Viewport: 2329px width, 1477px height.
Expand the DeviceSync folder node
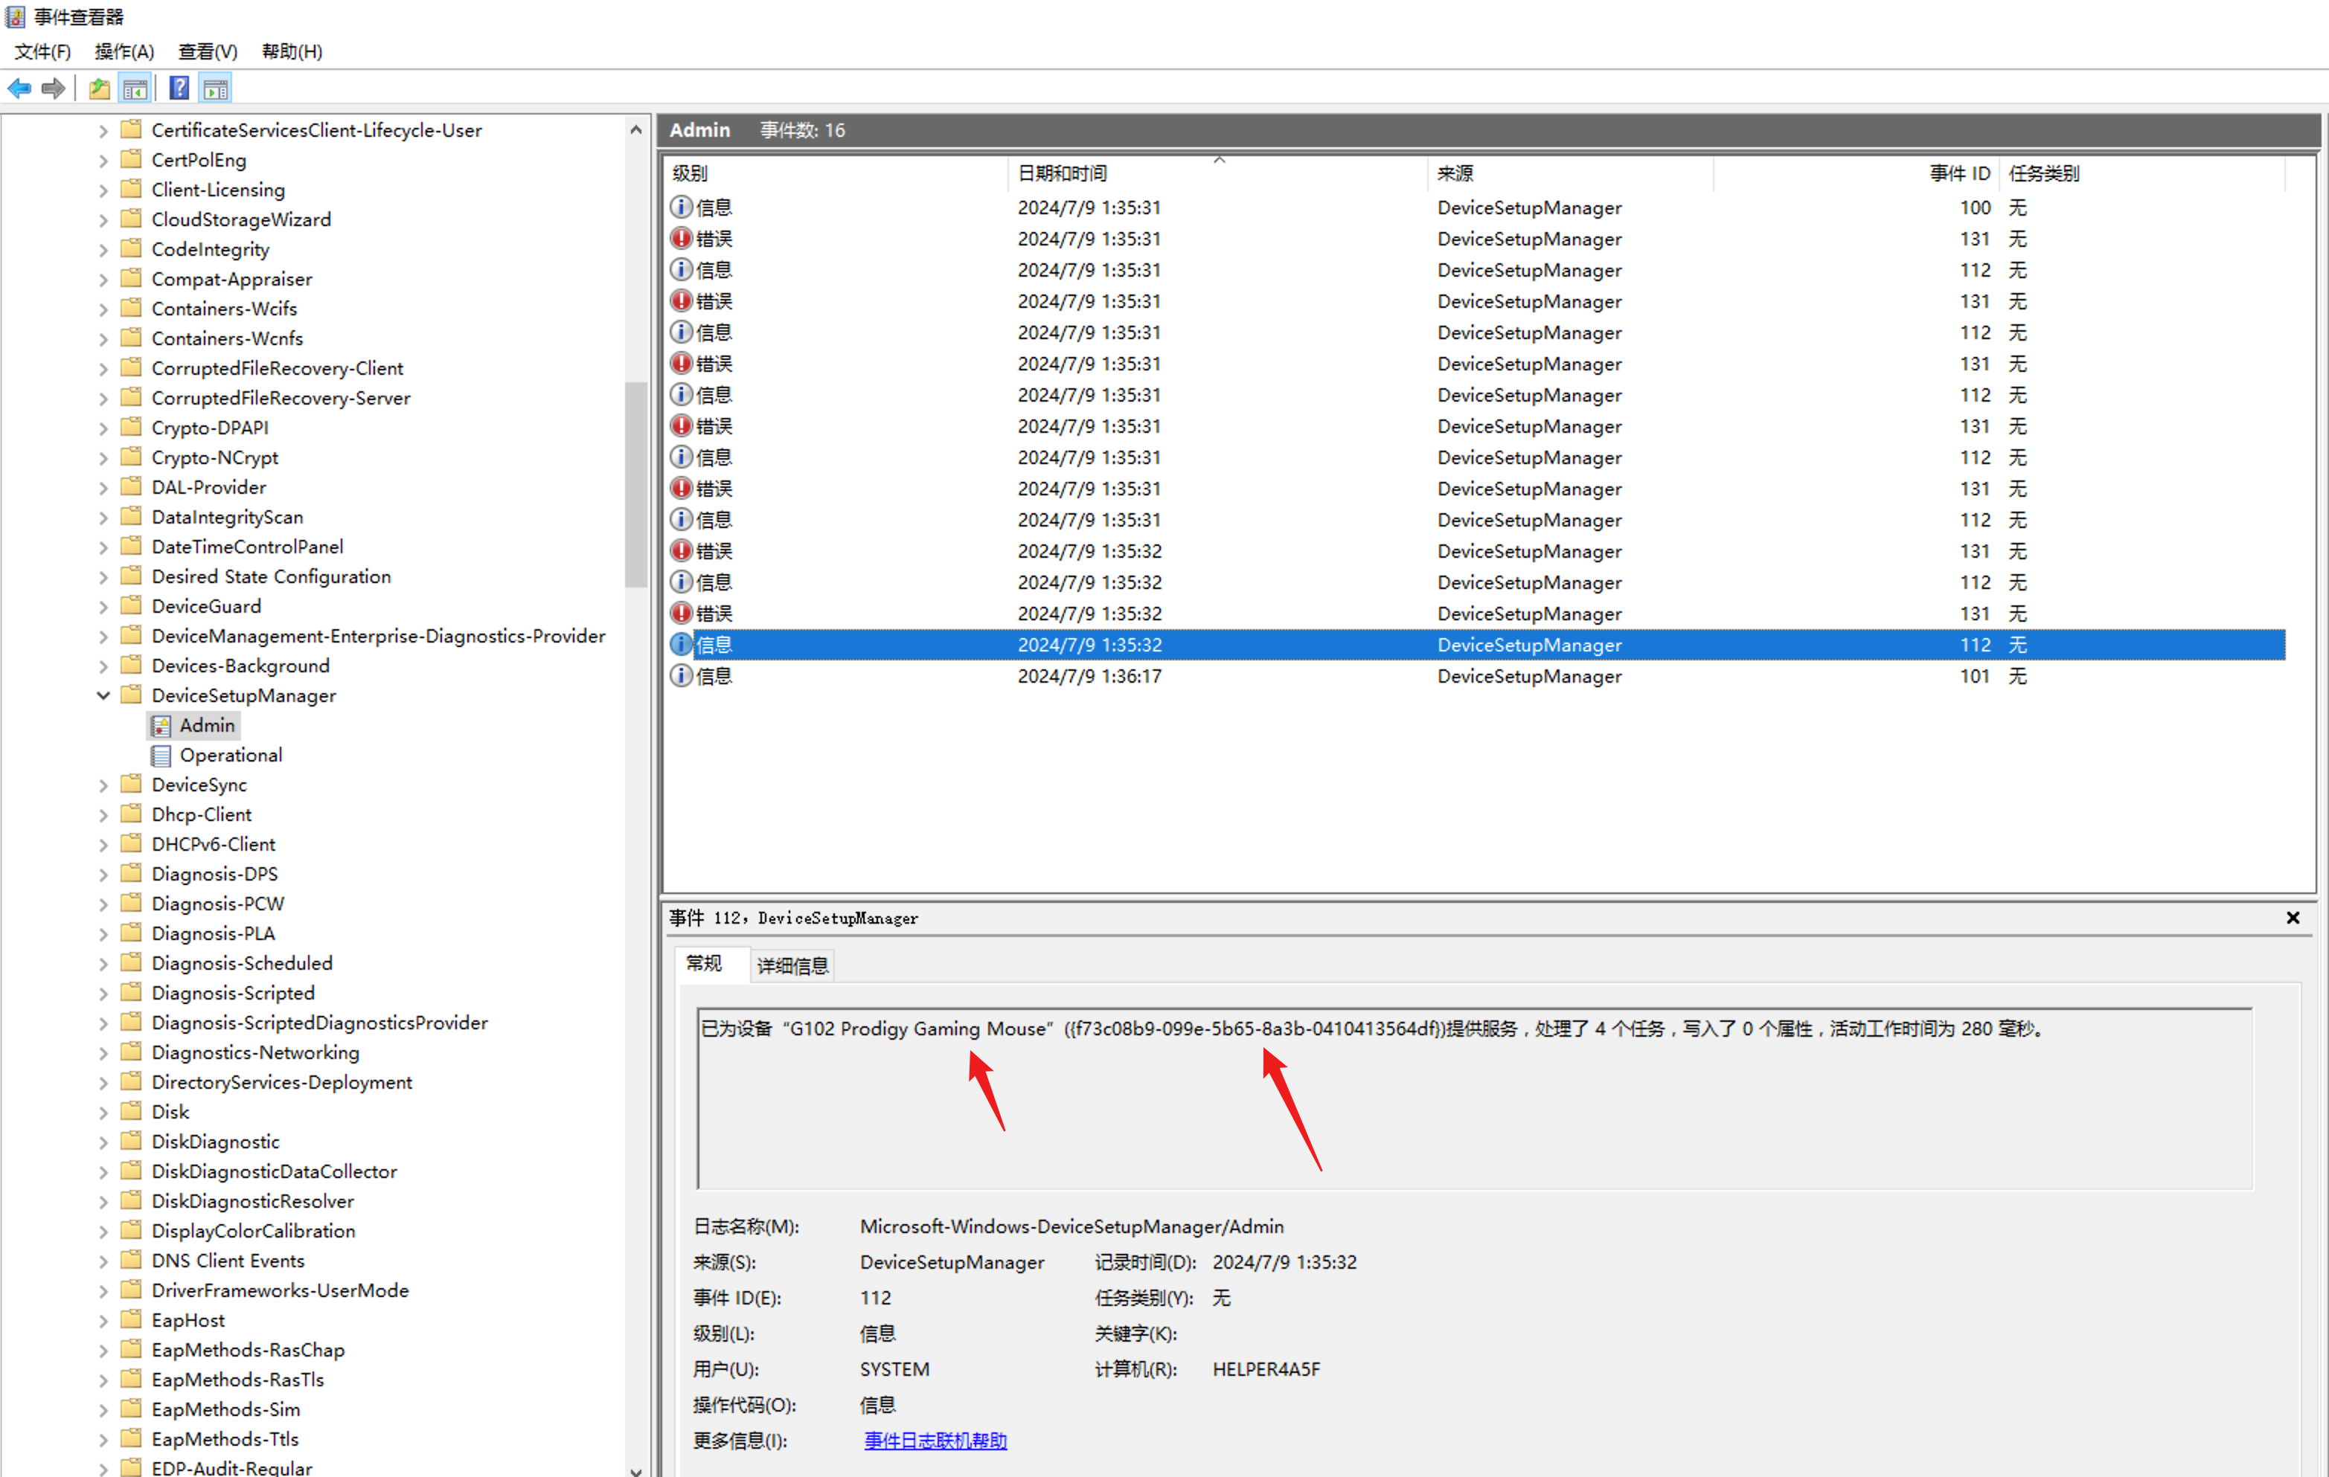coord(103,785)
